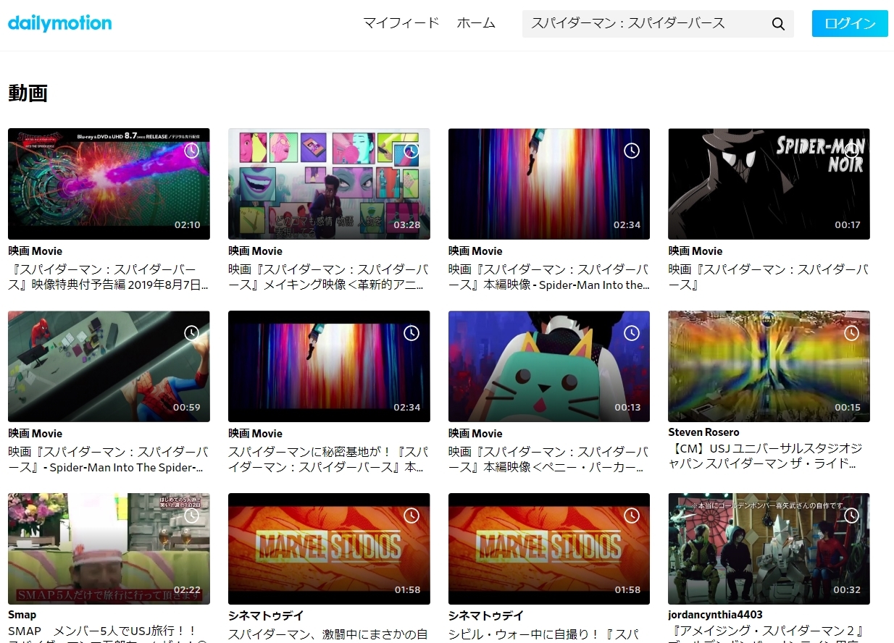Click watch-later clock on Peni Parker cat video
The height and width of the screenshot is (643, 894).
(632, 333)
